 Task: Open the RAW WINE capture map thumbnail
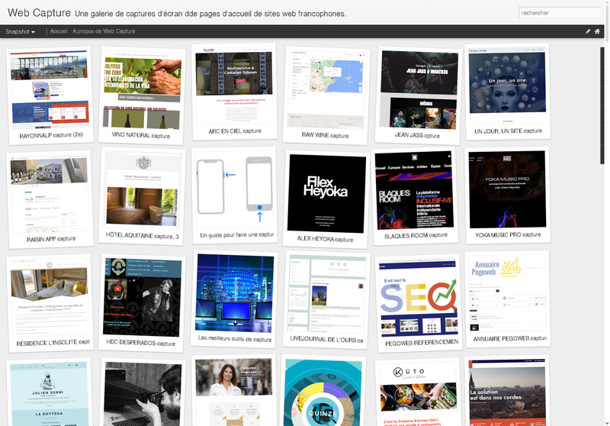click(x=326, y=87)
